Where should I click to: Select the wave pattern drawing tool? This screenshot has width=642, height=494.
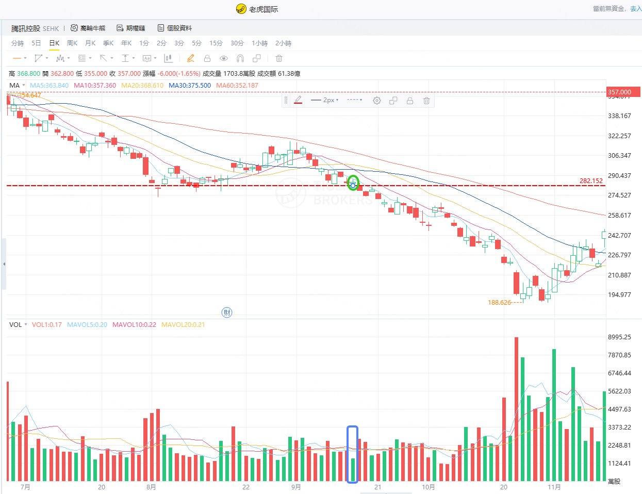coord(60,58)
